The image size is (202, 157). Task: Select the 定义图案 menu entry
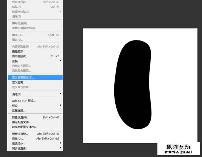[35, 82]
